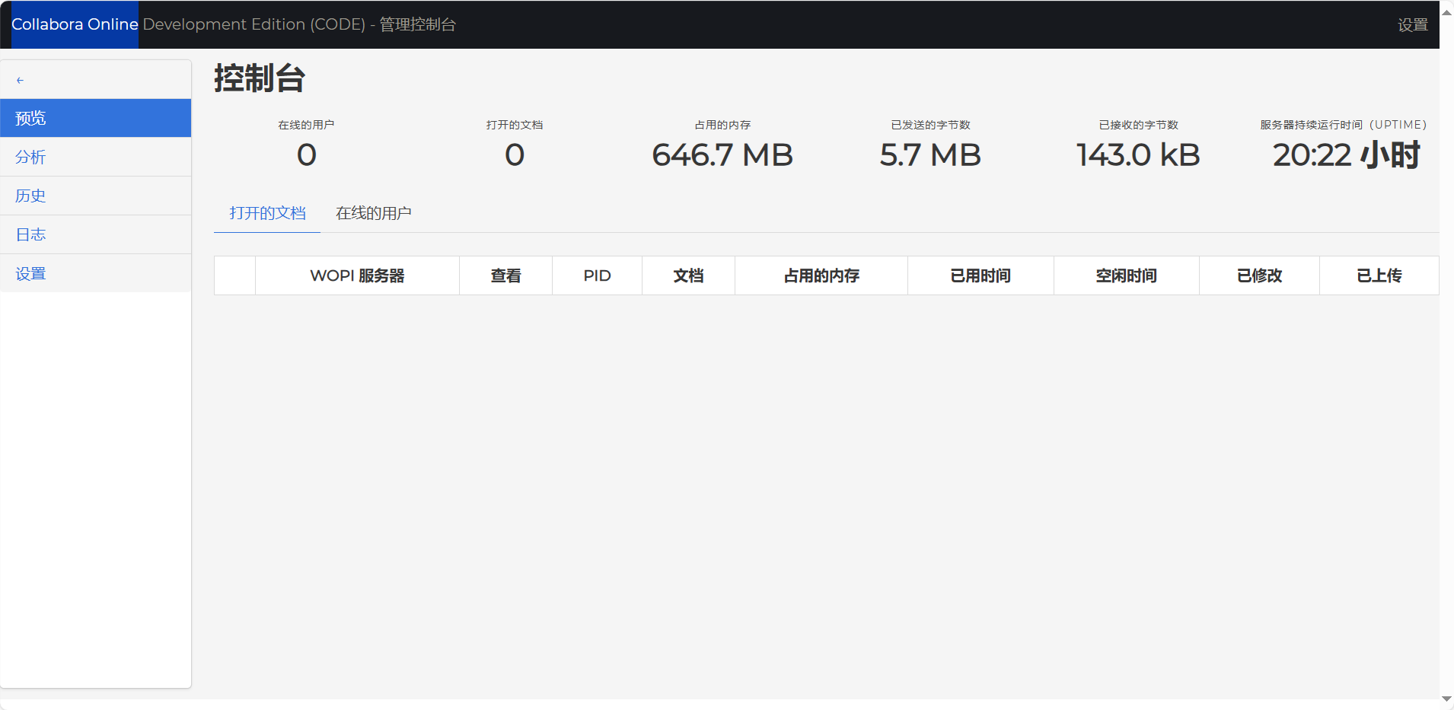This screenshot has height=710, width=1454.
Task: Click the 5.7 MB bytes sent value
Action: tap(930, 155)
